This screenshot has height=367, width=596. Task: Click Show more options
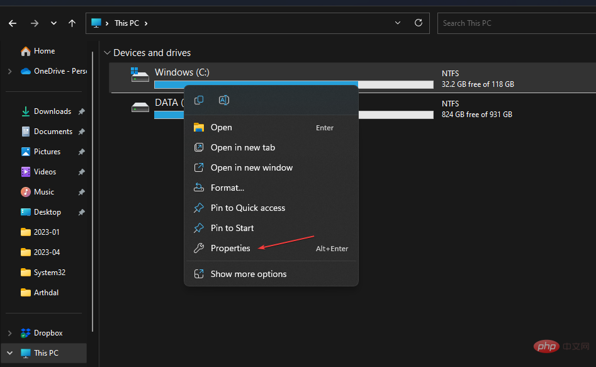pyautogui.click(x=248, y=273)
